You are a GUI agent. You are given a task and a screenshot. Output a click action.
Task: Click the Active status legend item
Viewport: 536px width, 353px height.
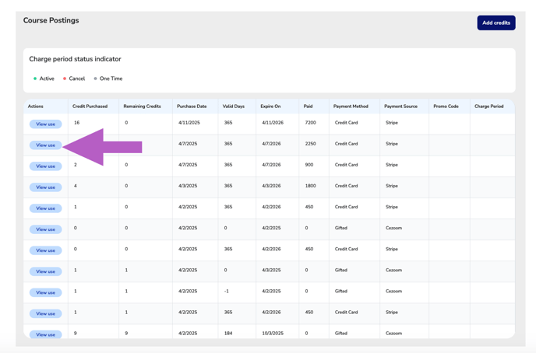44,79
